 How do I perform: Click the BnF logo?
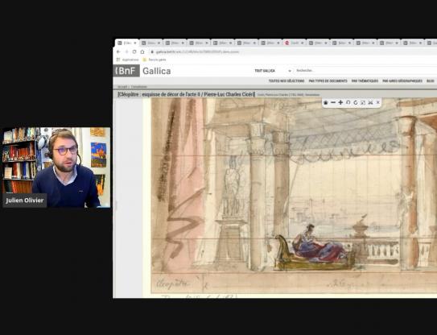126,71
